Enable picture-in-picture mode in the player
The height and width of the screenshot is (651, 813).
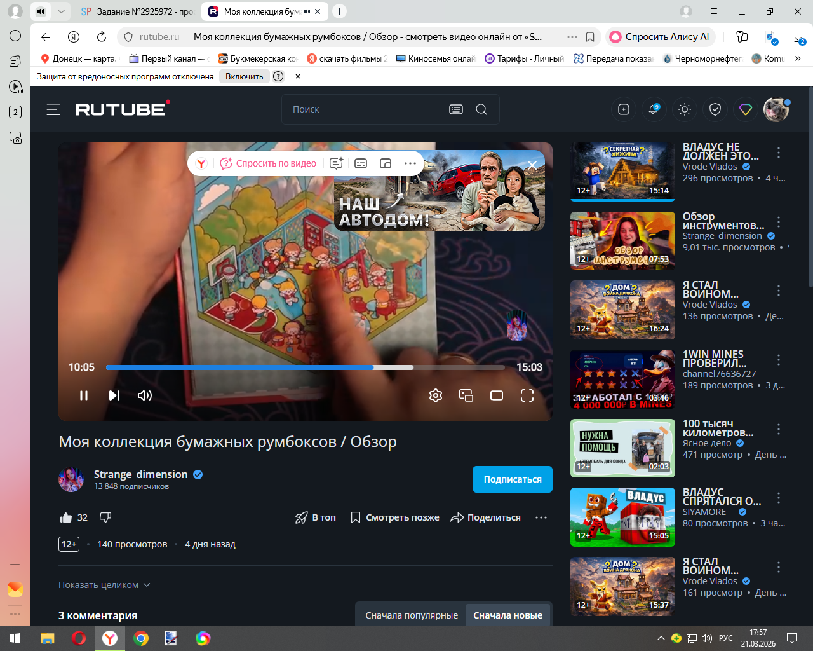(x=466, y=395)
